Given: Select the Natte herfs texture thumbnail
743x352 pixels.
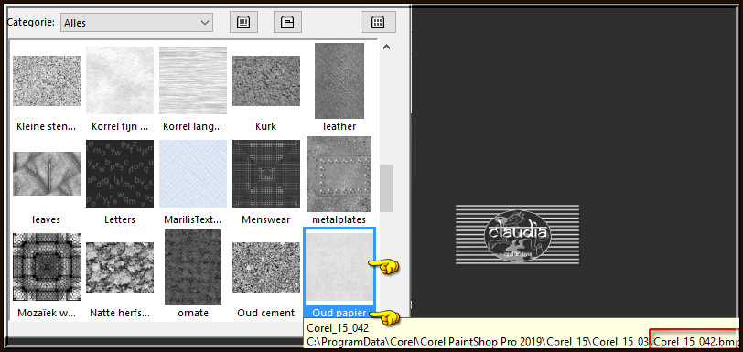Looking at the screenshot, I should (x=120, y=267).
